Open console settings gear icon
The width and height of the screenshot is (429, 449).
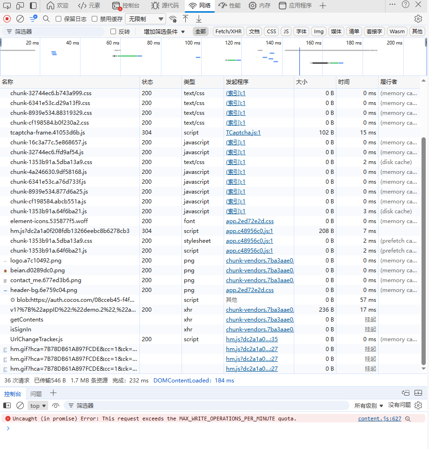(418, 405)
